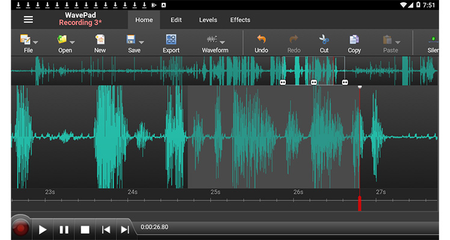Screen dimensions: 450x240
Task: Click the time display 0:00:26.80
Action: (x=155, y=227)
